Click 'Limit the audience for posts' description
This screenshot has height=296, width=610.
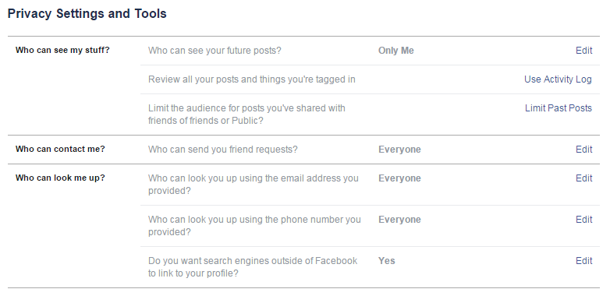246,115
